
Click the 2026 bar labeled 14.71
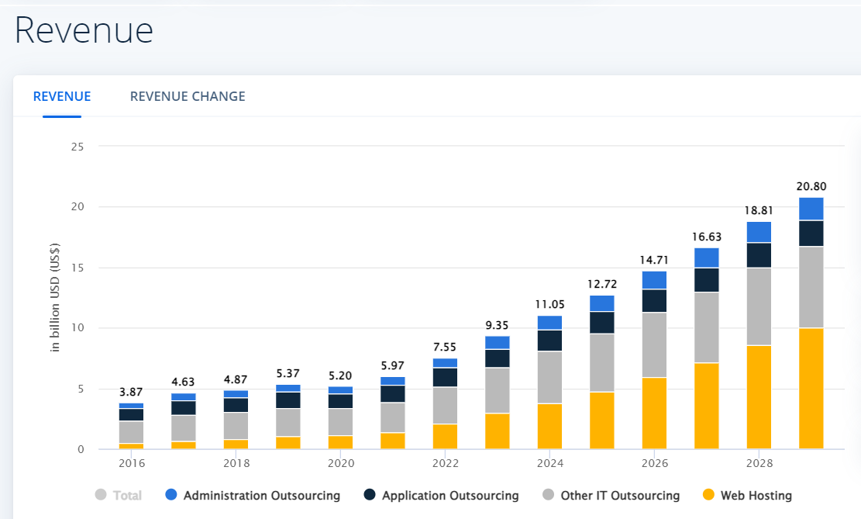[655, 360]
